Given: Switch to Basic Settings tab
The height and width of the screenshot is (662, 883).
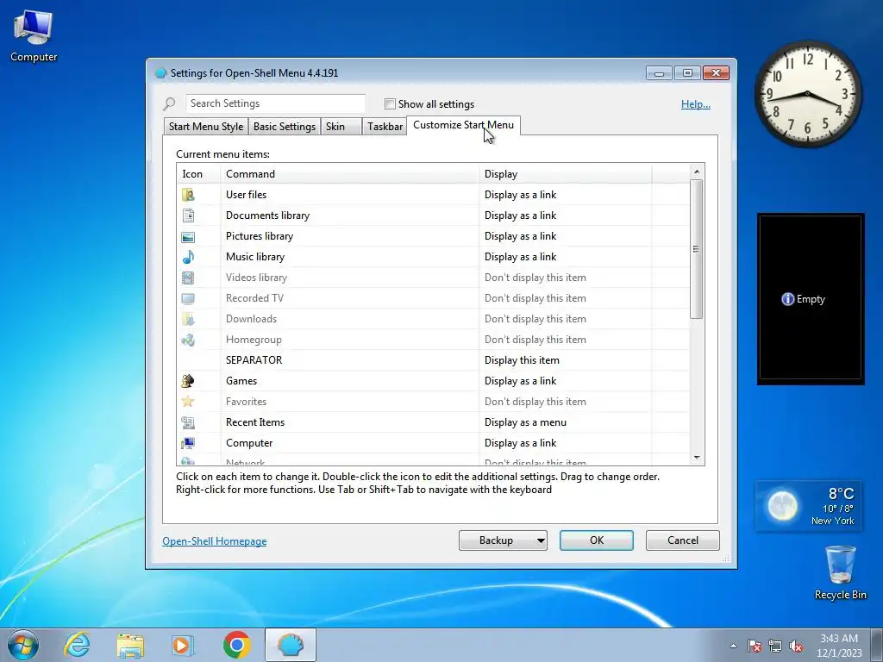Looking at the screenshot, I should (x=285, y=127).
